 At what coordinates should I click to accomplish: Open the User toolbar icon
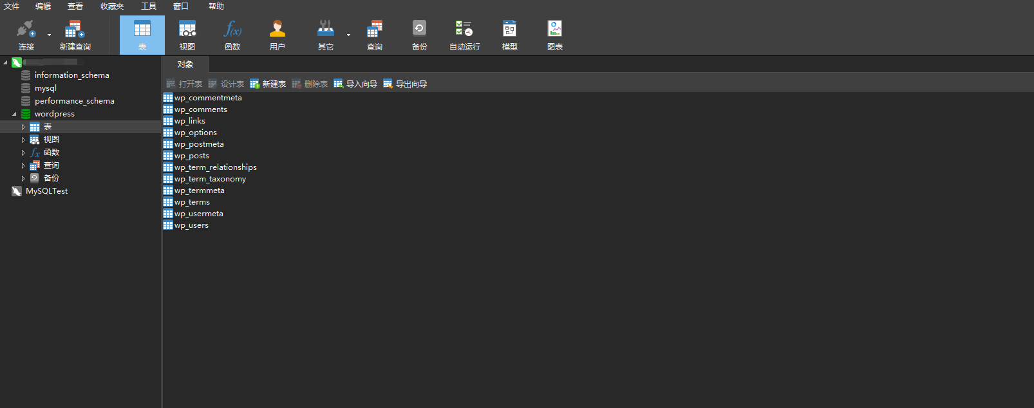(x=277, y=29)
